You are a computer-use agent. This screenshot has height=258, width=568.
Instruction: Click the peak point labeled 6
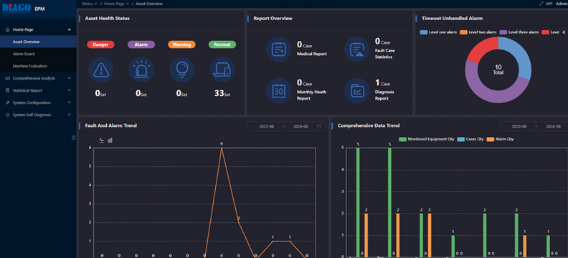pyautogui.click(x=222, y=148)
